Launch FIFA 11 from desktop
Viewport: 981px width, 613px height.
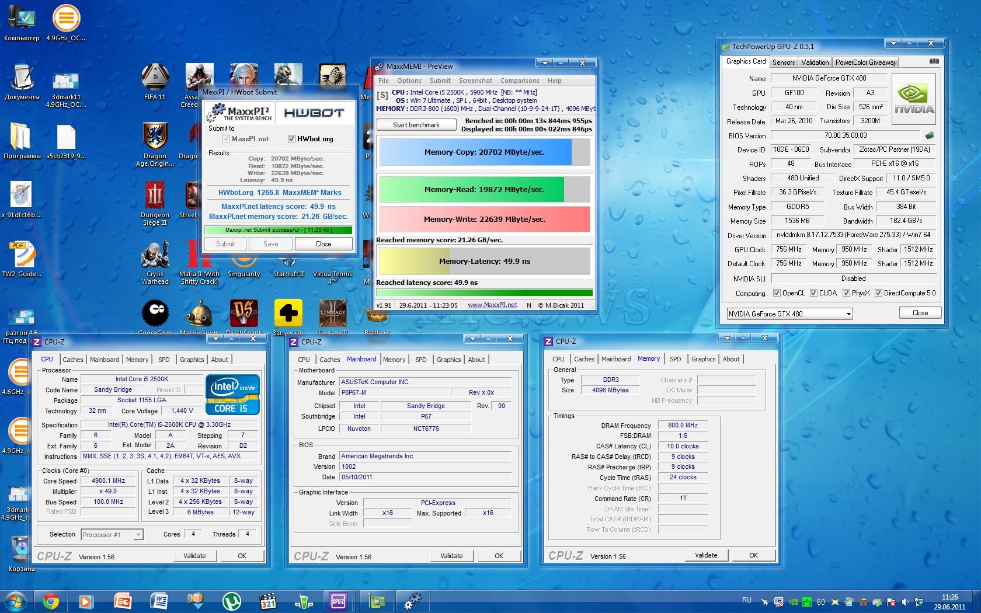pos(155,82)
